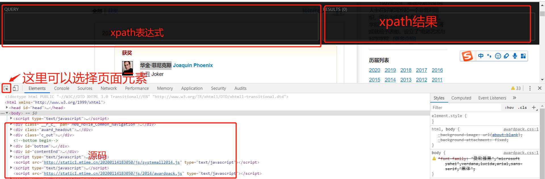Expand the contentEnd div node
This screenshot has width=545, height=179.
click(x=11, y=151)
